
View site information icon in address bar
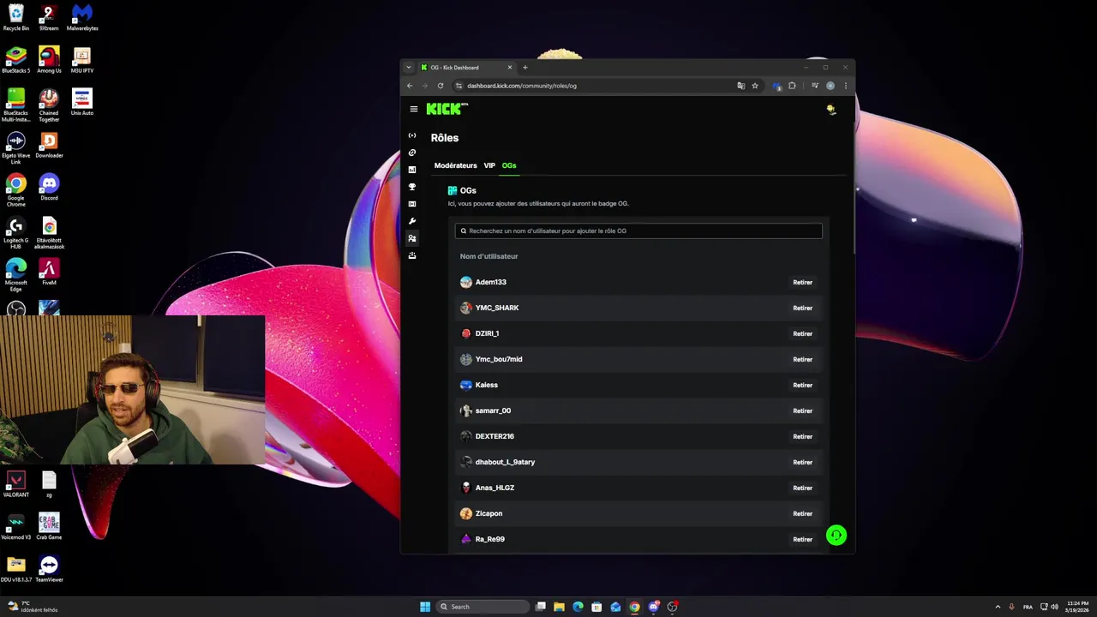coord(459,86)
